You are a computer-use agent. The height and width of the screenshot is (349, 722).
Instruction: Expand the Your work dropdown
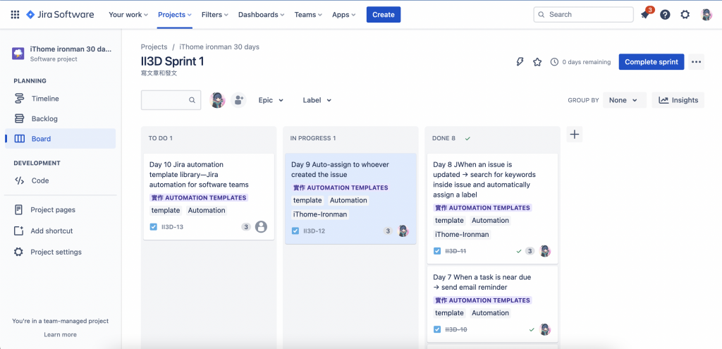pyautogui.click(x=128, y=15)
